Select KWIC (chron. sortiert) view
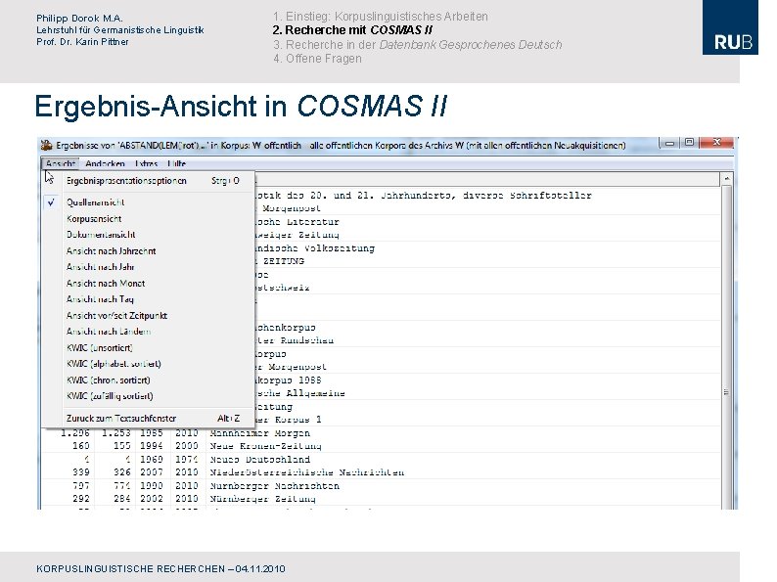Screen dimensions: 777x582 coord(149,380)
